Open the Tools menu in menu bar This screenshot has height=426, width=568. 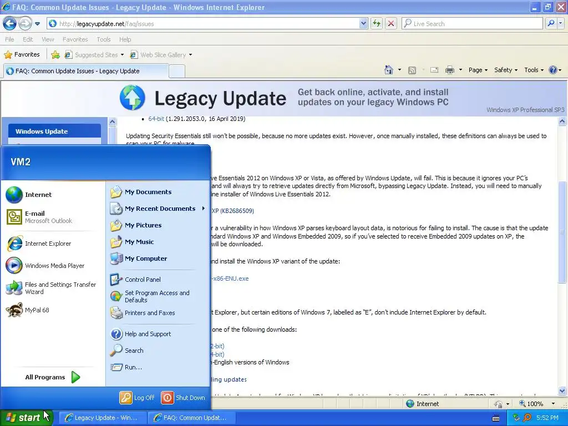(x=104, y=39)
